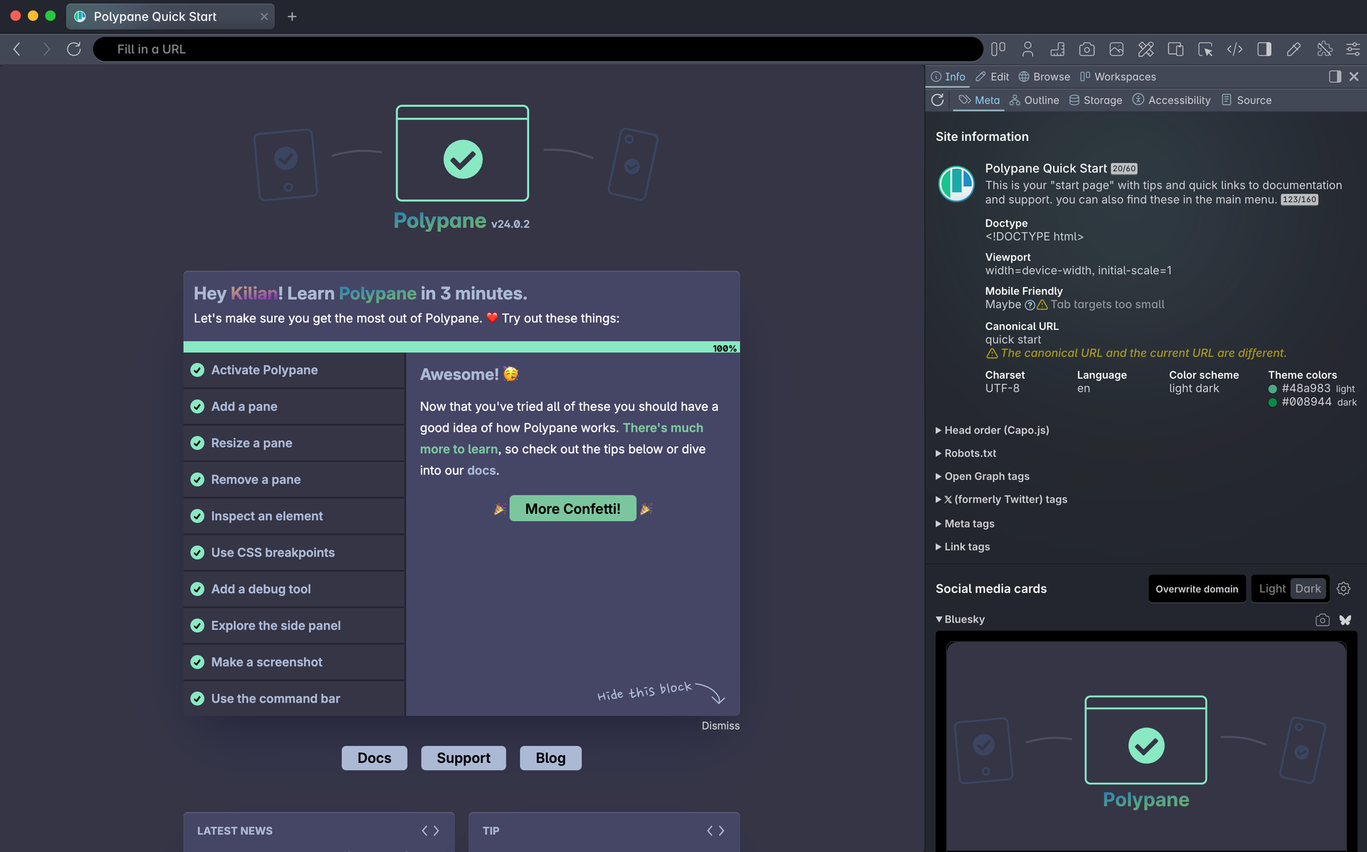Open the Bluesky card screenshot camera icon
The width and height of the screenshot is (1367, 852).
pos(1322,620)
